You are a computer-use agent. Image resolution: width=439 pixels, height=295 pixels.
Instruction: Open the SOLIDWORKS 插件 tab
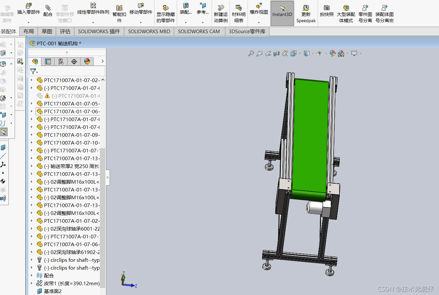tap(99, 32)
